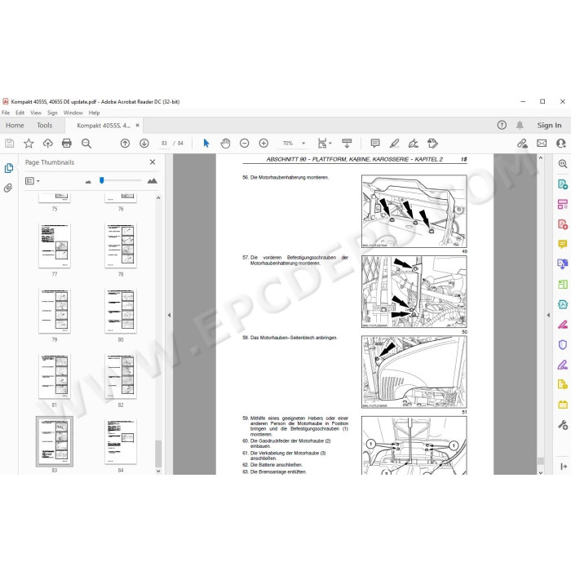Add a sticky note comment
The height and width of the screenshot is (571, 571).
point(375,144)
